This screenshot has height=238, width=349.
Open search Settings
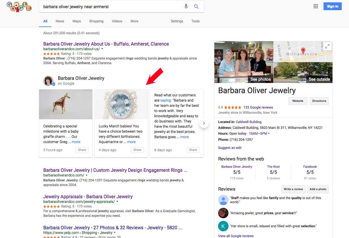[x=177, y=21]
